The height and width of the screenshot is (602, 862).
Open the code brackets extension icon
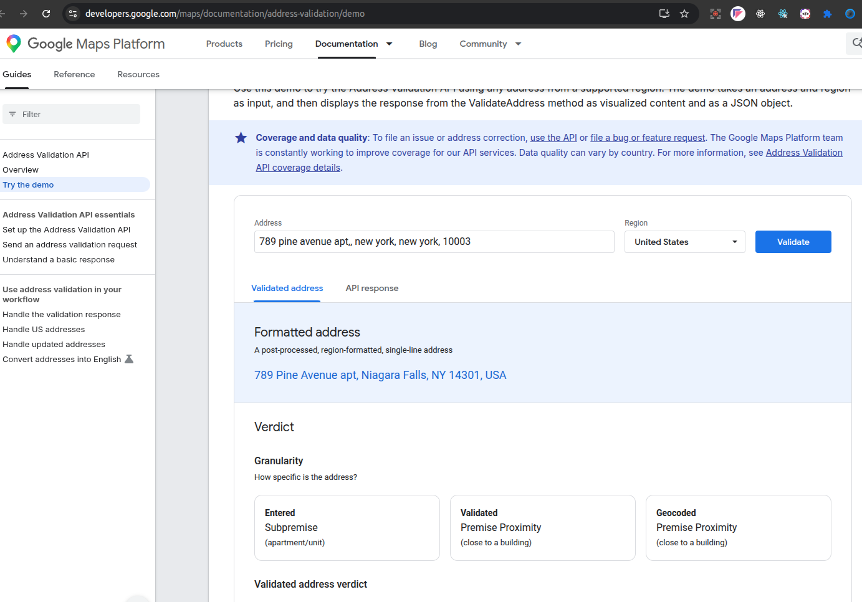pyautogui.click(x=805, y=14)
